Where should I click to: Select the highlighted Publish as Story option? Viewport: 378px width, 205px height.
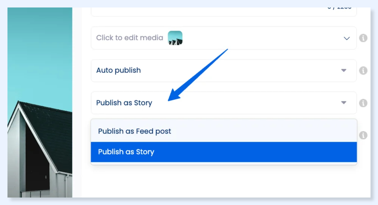[224, 152]
